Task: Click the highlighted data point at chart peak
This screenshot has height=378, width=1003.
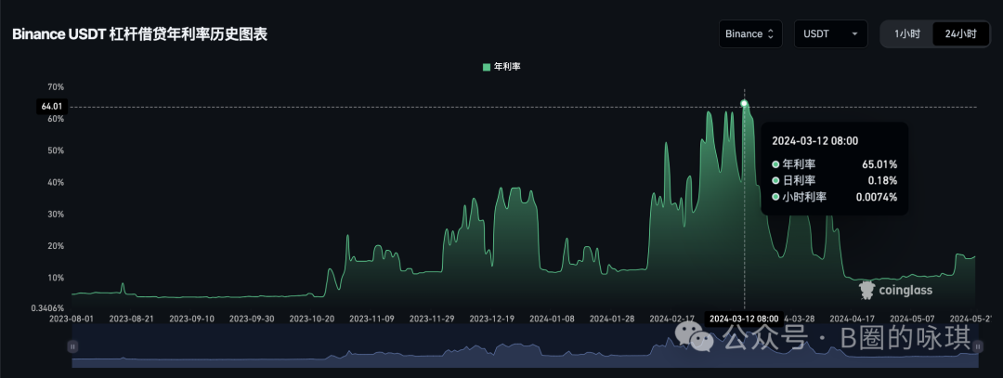Action: (x=744, y=103)
